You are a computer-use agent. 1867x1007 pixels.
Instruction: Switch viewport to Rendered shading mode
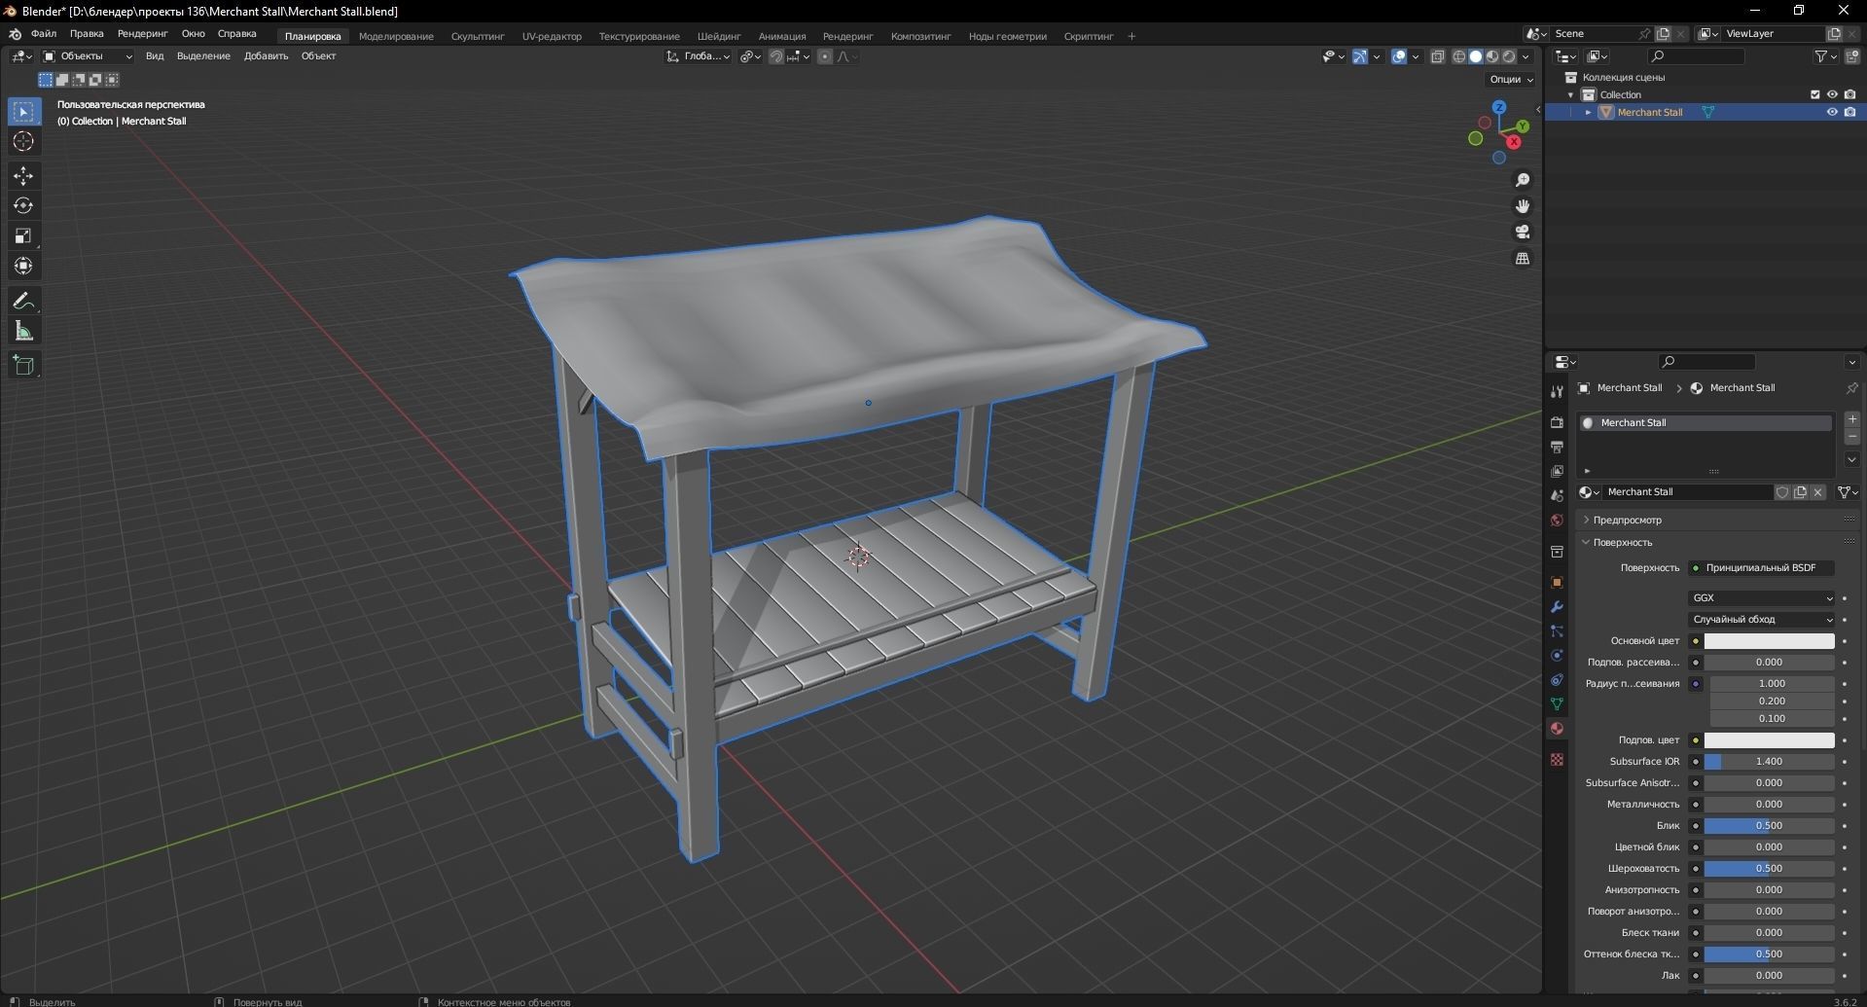tap(1509, 55)
